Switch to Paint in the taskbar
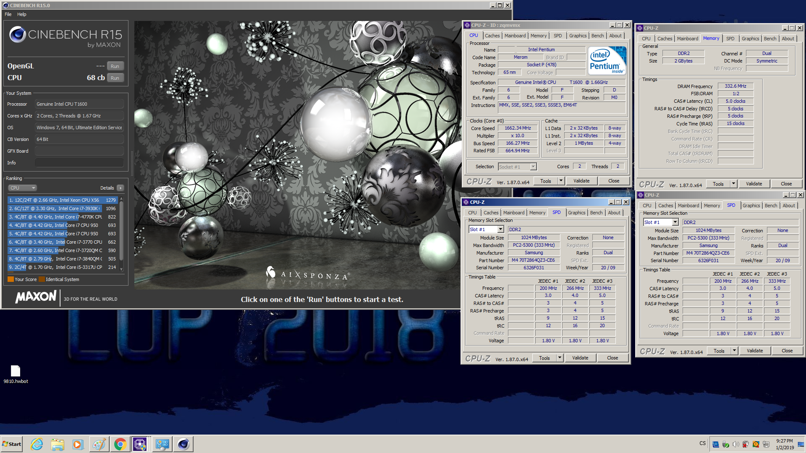 click(x=99, y=444)
